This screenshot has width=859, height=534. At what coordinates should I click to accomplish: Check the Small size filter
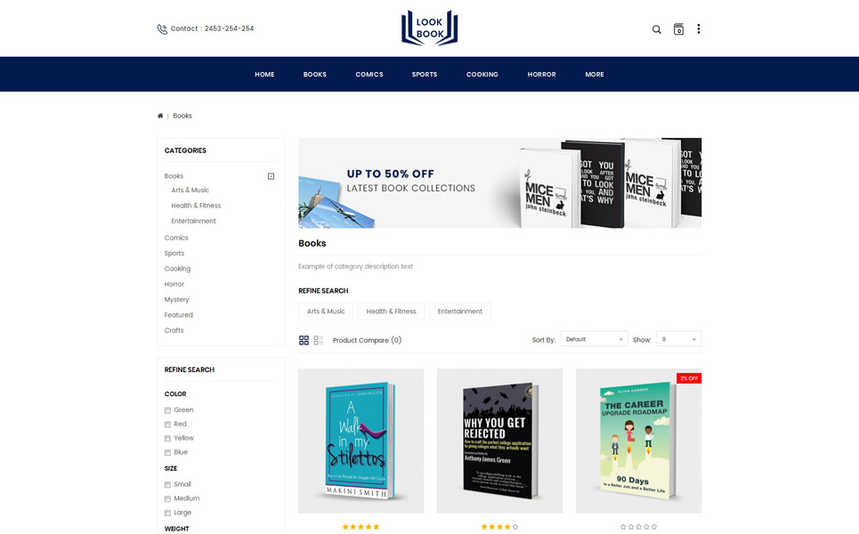[x=167, y=485]
